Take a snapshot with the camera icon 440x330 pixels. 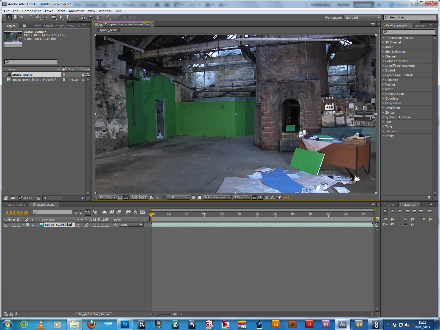click(x=151, y=197)
